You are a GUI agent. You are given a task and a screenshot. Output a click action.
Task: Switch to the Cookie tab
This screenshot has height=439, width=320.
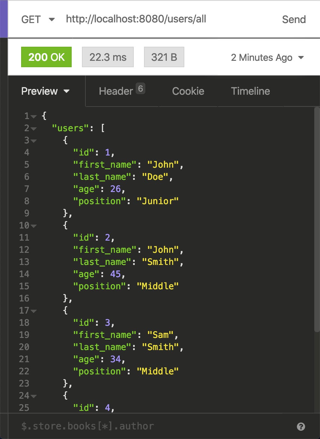188,91
